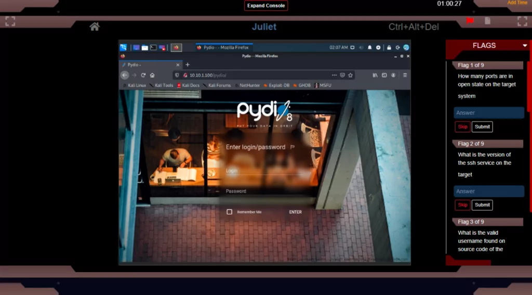532x295 pixels.
Task: Open the document icon next to the red flag
Action: (x=487, y=21)
